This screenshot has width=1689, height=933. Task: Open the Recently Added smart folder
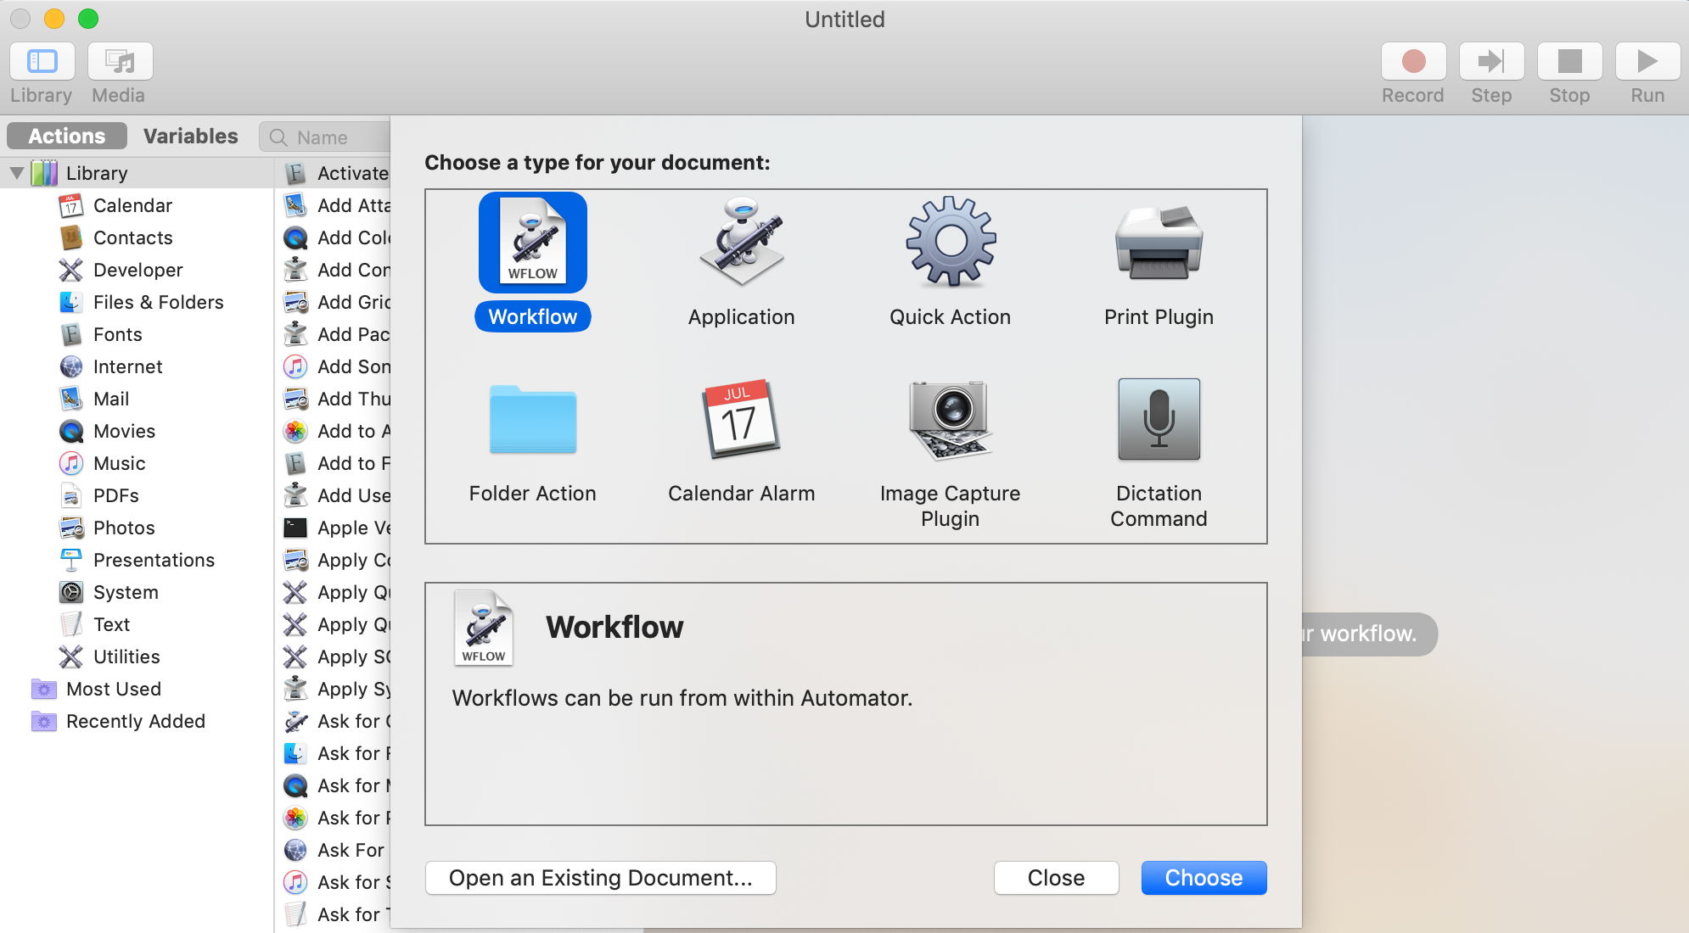coord(135,721)
